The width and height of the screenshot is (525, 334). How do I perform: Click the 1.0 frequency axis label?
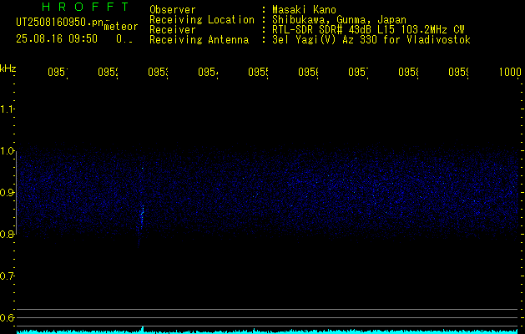coord(7,151)
